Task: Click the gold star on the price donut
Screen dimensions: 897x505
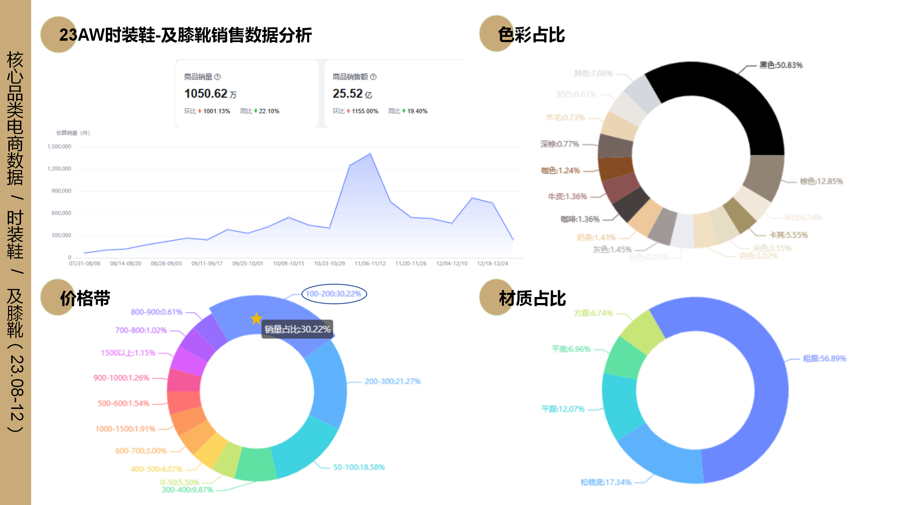Action: coord(256,318)
